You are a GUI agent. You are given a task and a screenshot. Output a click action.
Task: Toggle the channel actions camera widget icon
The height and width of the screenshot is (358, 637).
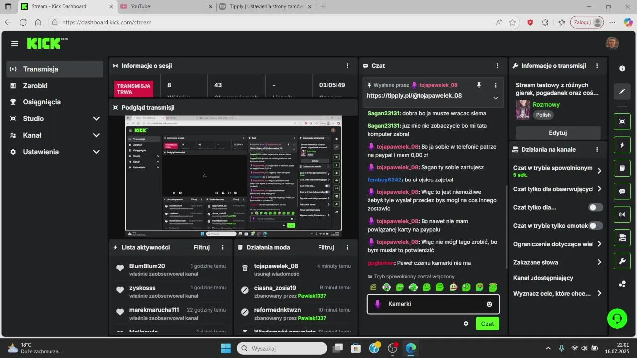click(622, 238)
